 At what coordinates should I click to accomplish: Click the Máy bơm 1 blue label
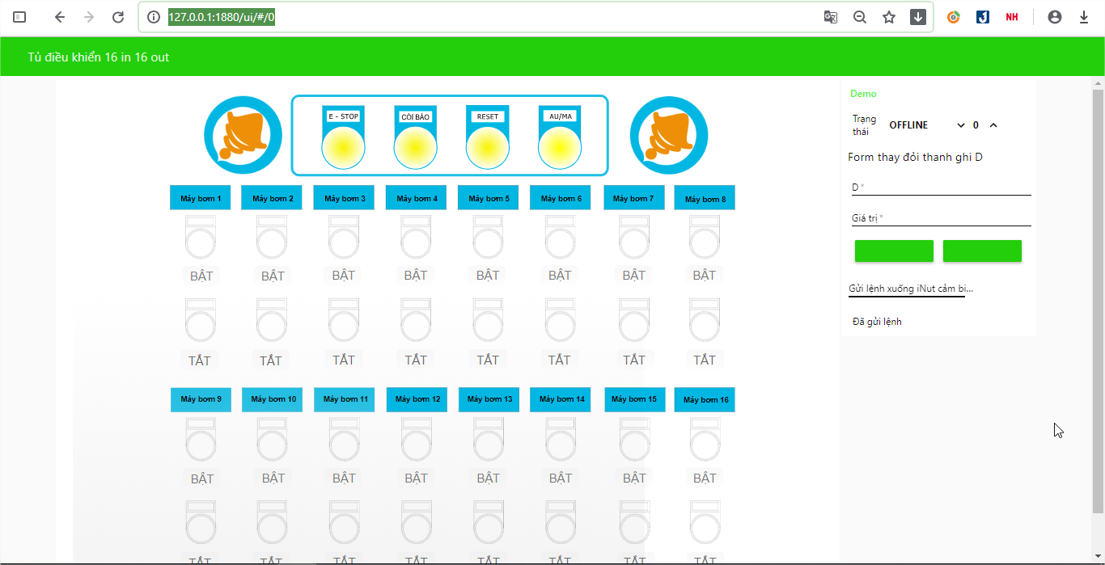click(201, 198)
